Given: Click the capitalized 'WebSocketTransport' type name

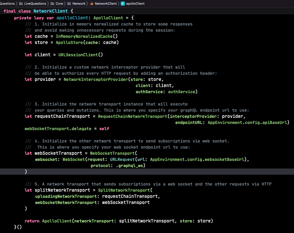Looking at the screenshot, I should [112, 153].
